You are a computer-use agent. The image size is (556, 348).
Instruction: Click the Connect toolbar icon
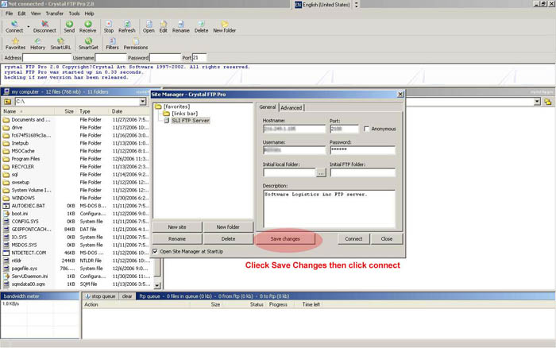(x=14, y=26)
